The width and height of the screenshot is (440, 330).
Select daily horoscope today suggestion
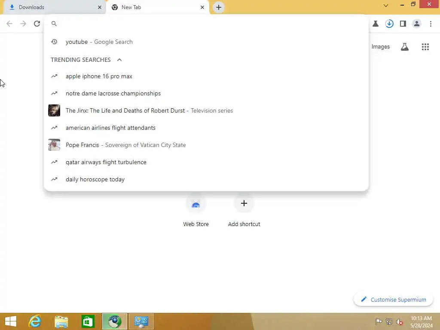click(x=206, y=179)
